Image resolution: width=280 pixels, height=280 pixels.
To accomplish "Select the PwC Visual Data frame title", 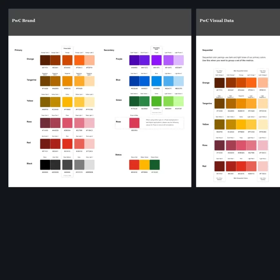I will coord(217,21).
